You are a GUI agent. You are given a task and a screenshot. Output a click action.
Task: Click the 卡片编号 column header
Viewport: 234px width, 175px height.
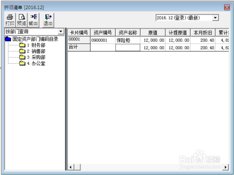click(79, 33)
